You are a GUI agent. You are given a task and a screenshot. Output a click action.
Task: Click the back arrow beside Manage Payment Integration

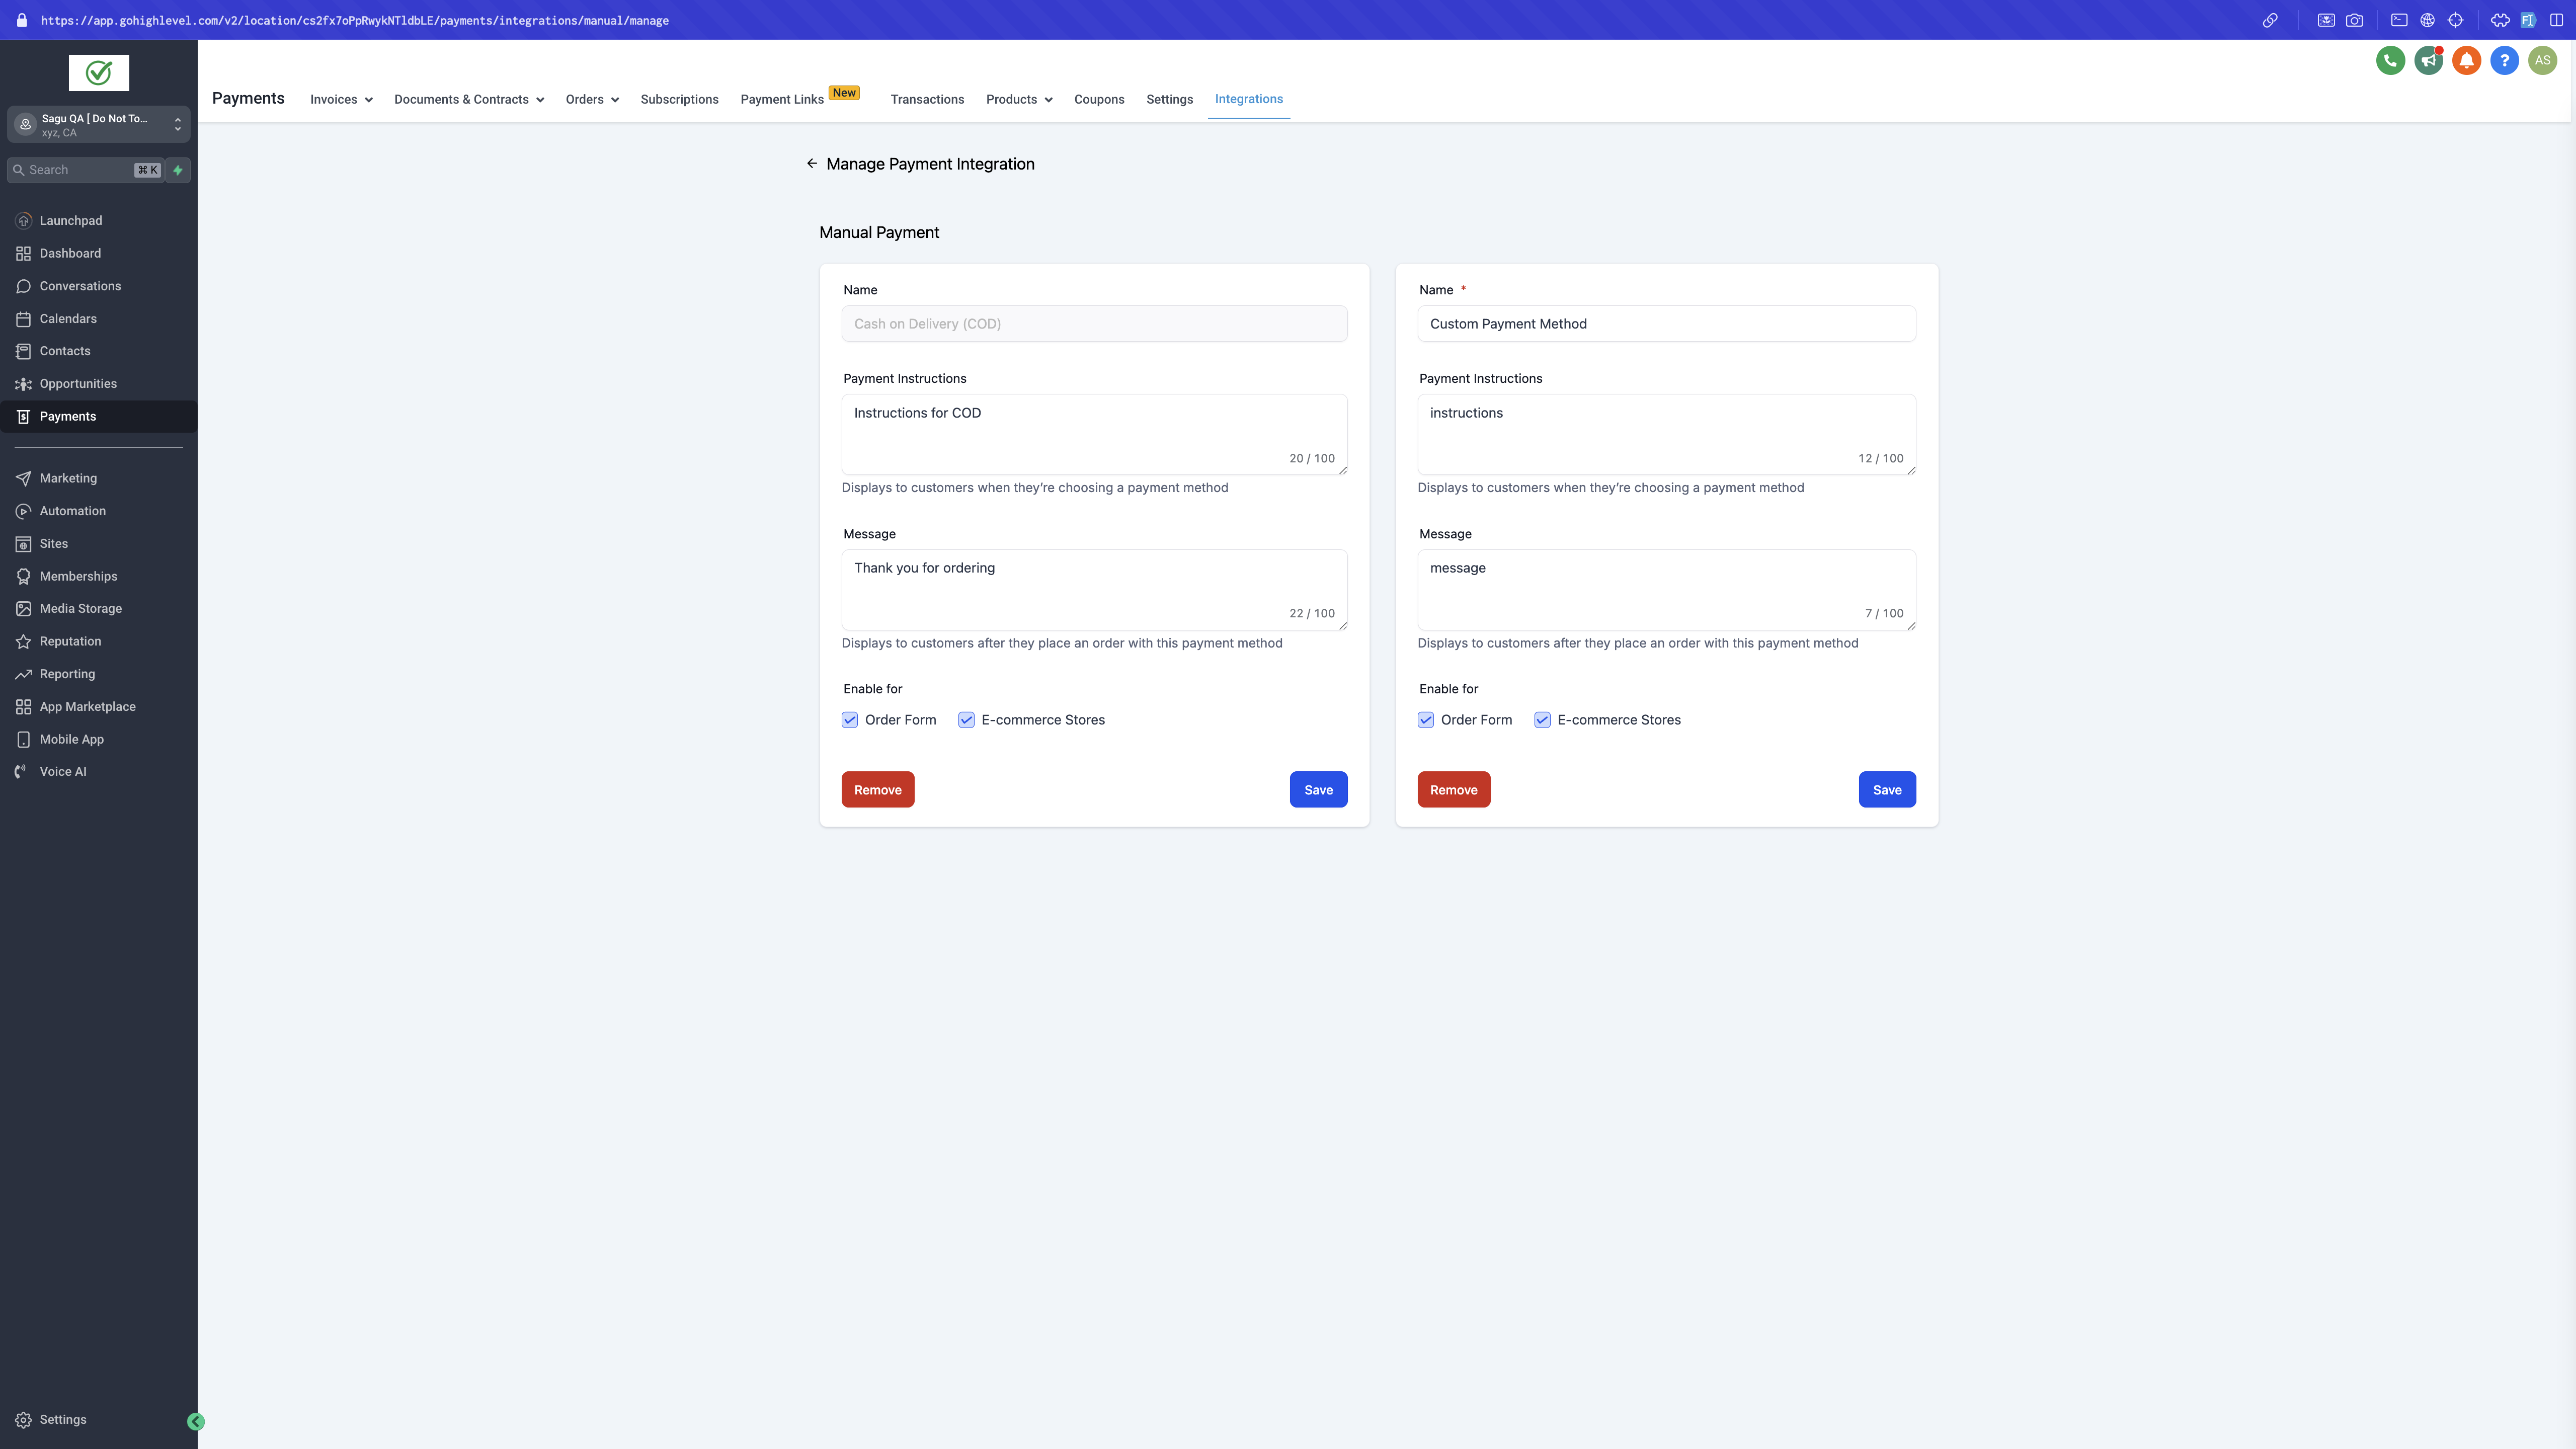(x=812, y=164)
